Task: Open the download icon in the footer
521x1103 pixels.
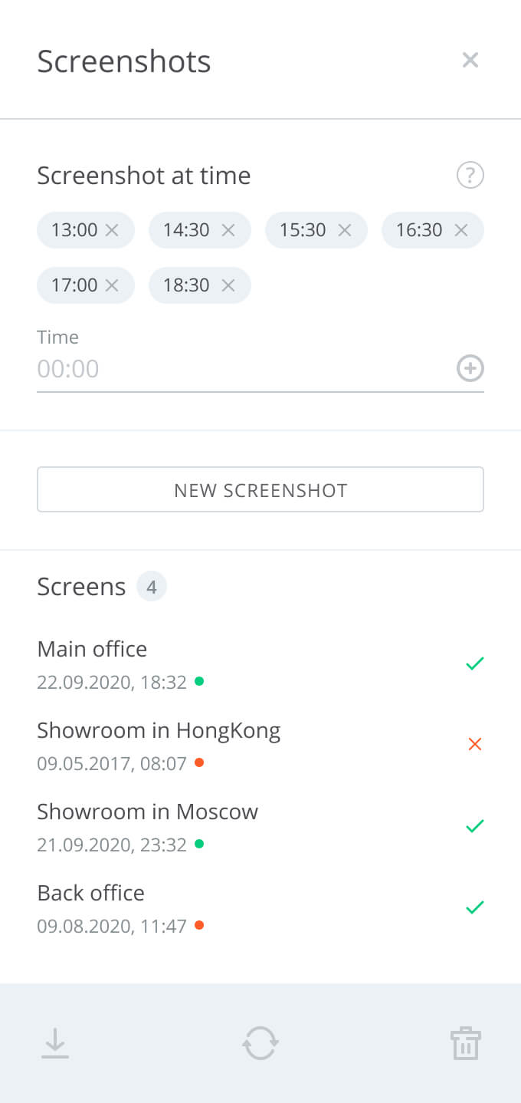Action: coord(54,1043)
